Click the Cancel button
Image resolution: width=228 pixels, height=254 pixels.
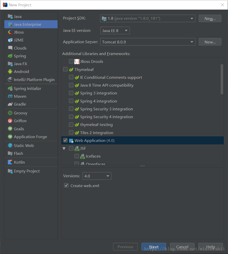click(x=182, y=247)
